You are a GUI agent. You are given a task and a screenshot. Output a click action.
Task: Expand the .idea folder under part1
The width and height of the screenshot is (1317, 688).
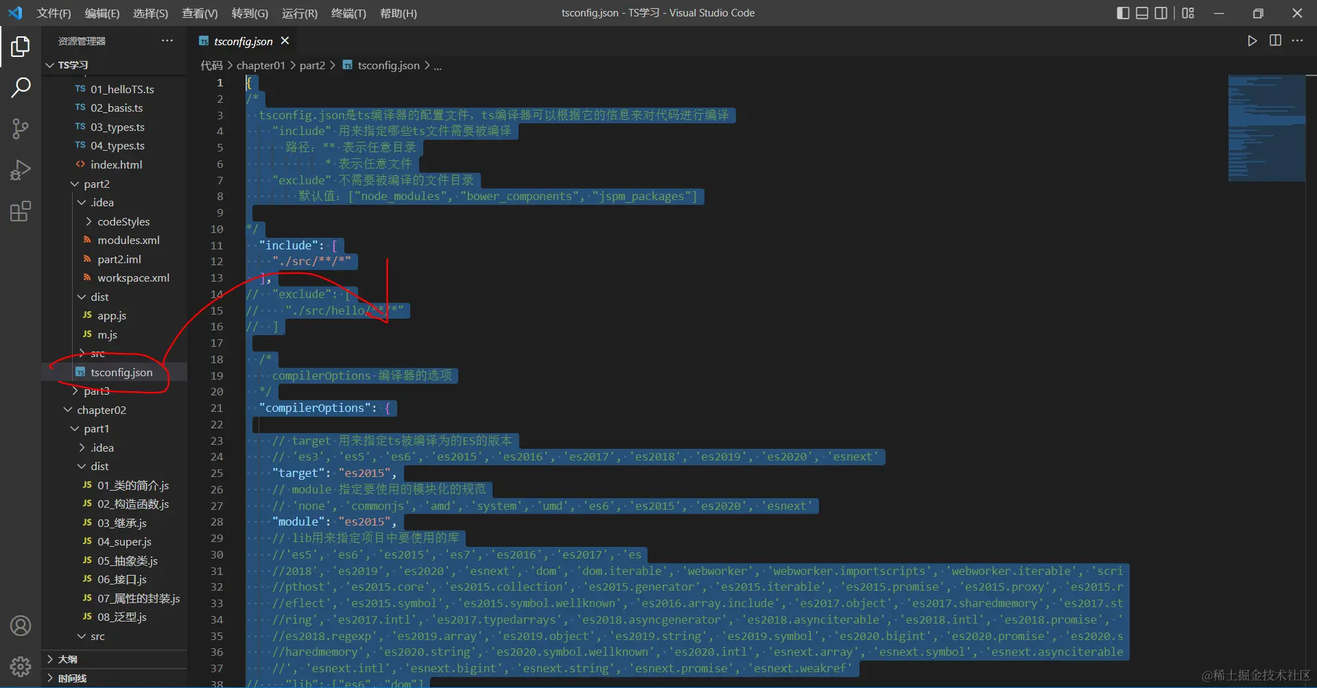point(102,447)
